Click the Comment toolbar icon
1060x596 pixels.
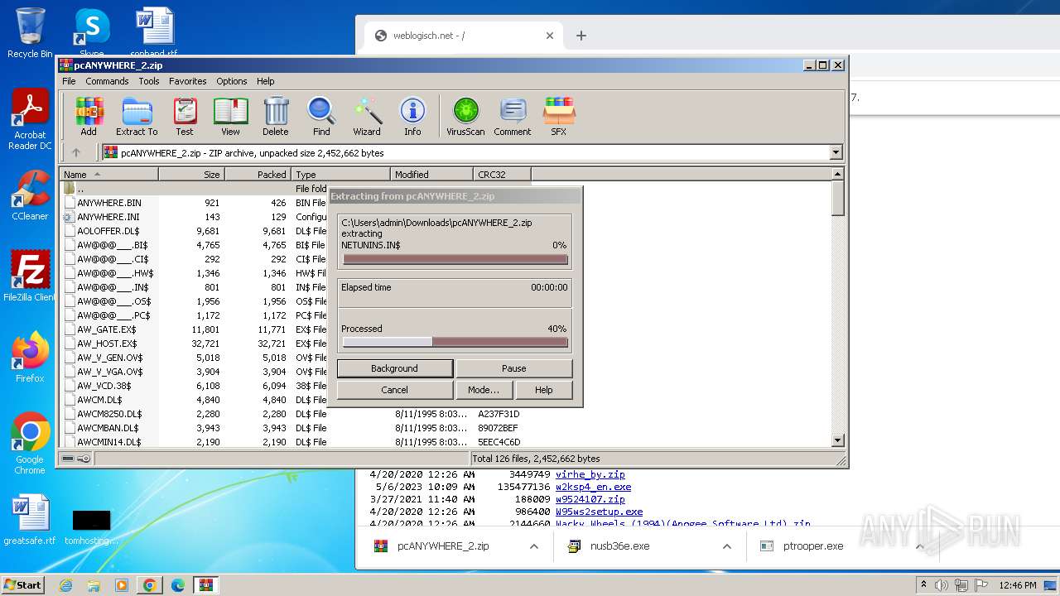pyautogui.click(x=513, y=116)
